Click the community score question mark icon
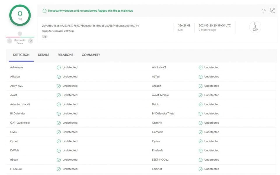280x175 pixels. click(20, 33)
